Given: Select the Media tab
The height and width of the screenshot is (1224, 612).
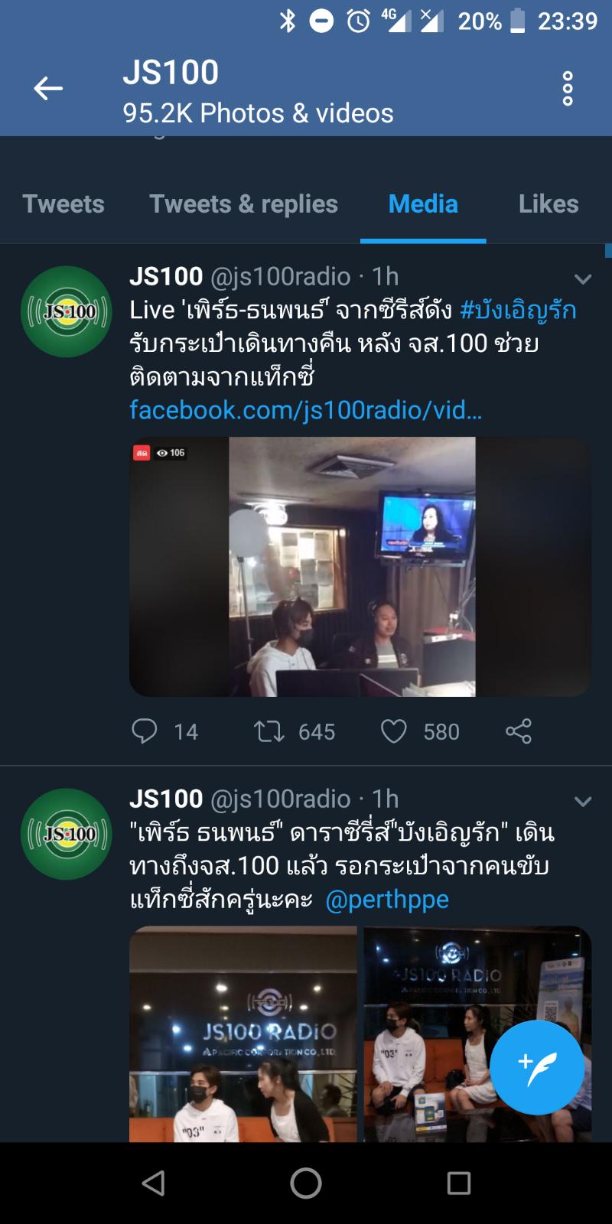Looking at the screenshot, I should point(423,204).
